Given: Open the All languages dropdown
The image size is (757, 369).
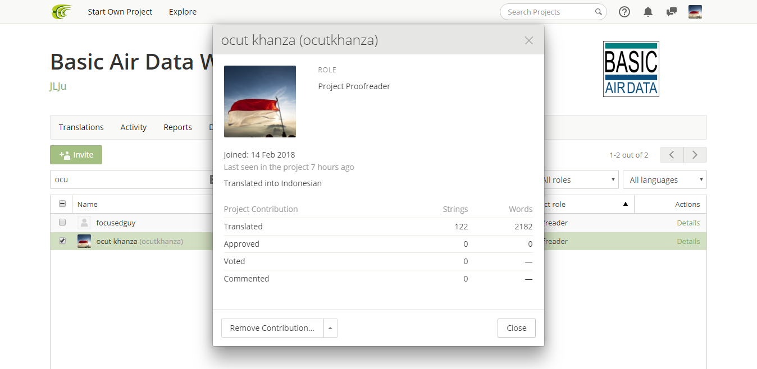Looking at the screenshot, I should (x=665, y=180).
